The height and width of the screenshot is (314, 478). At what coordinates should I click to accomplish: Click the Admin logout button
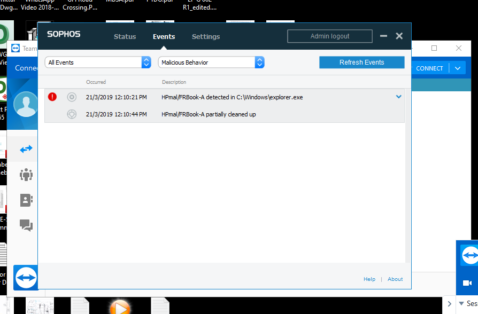click(x=330, y=36)
